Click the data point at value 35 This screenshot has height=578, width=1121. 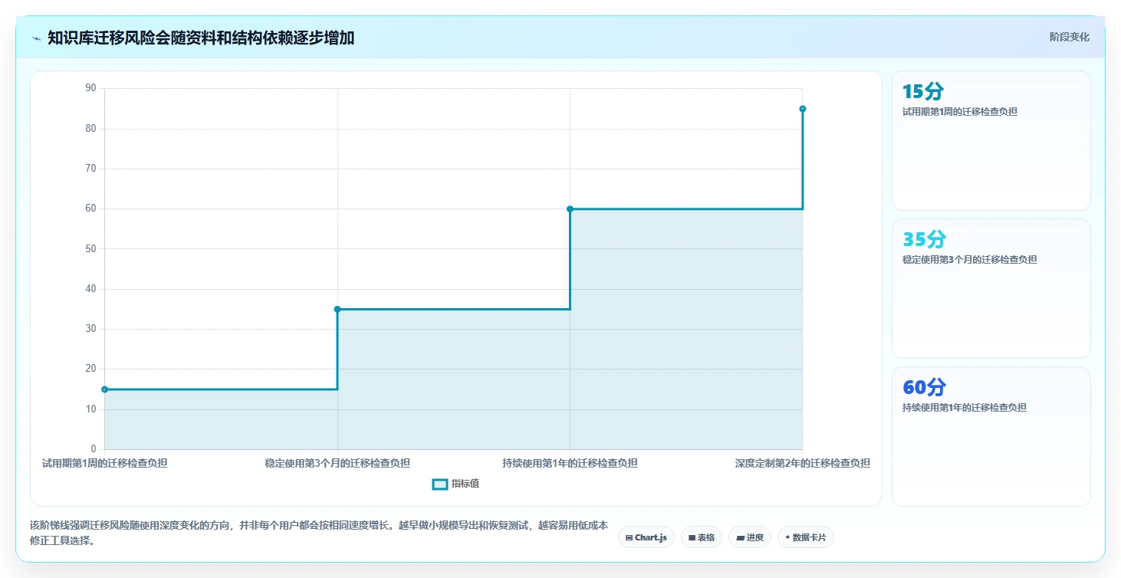click(337, 309)
